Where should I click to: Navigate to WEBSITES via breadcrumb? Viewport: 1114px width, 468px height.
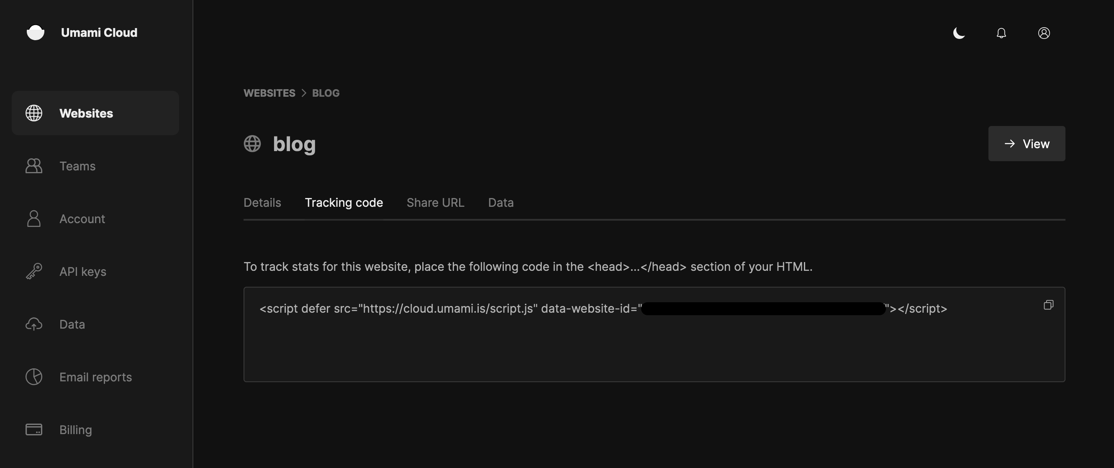click(269, 93)
